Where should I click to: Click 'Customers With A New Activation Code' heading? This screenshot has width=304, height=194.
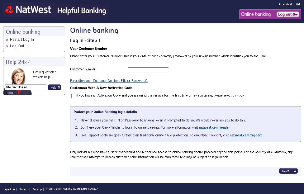[101, 88]
